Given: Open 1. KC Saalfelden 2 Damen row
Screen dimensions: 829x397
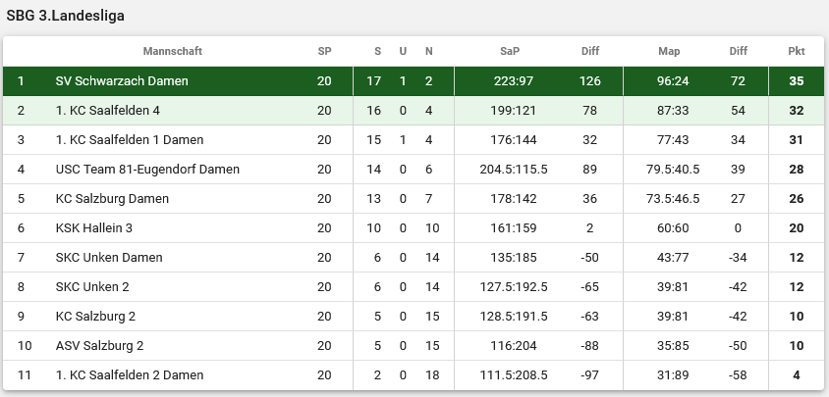Looking at the screenshot, I should click(x=414, y=374).
